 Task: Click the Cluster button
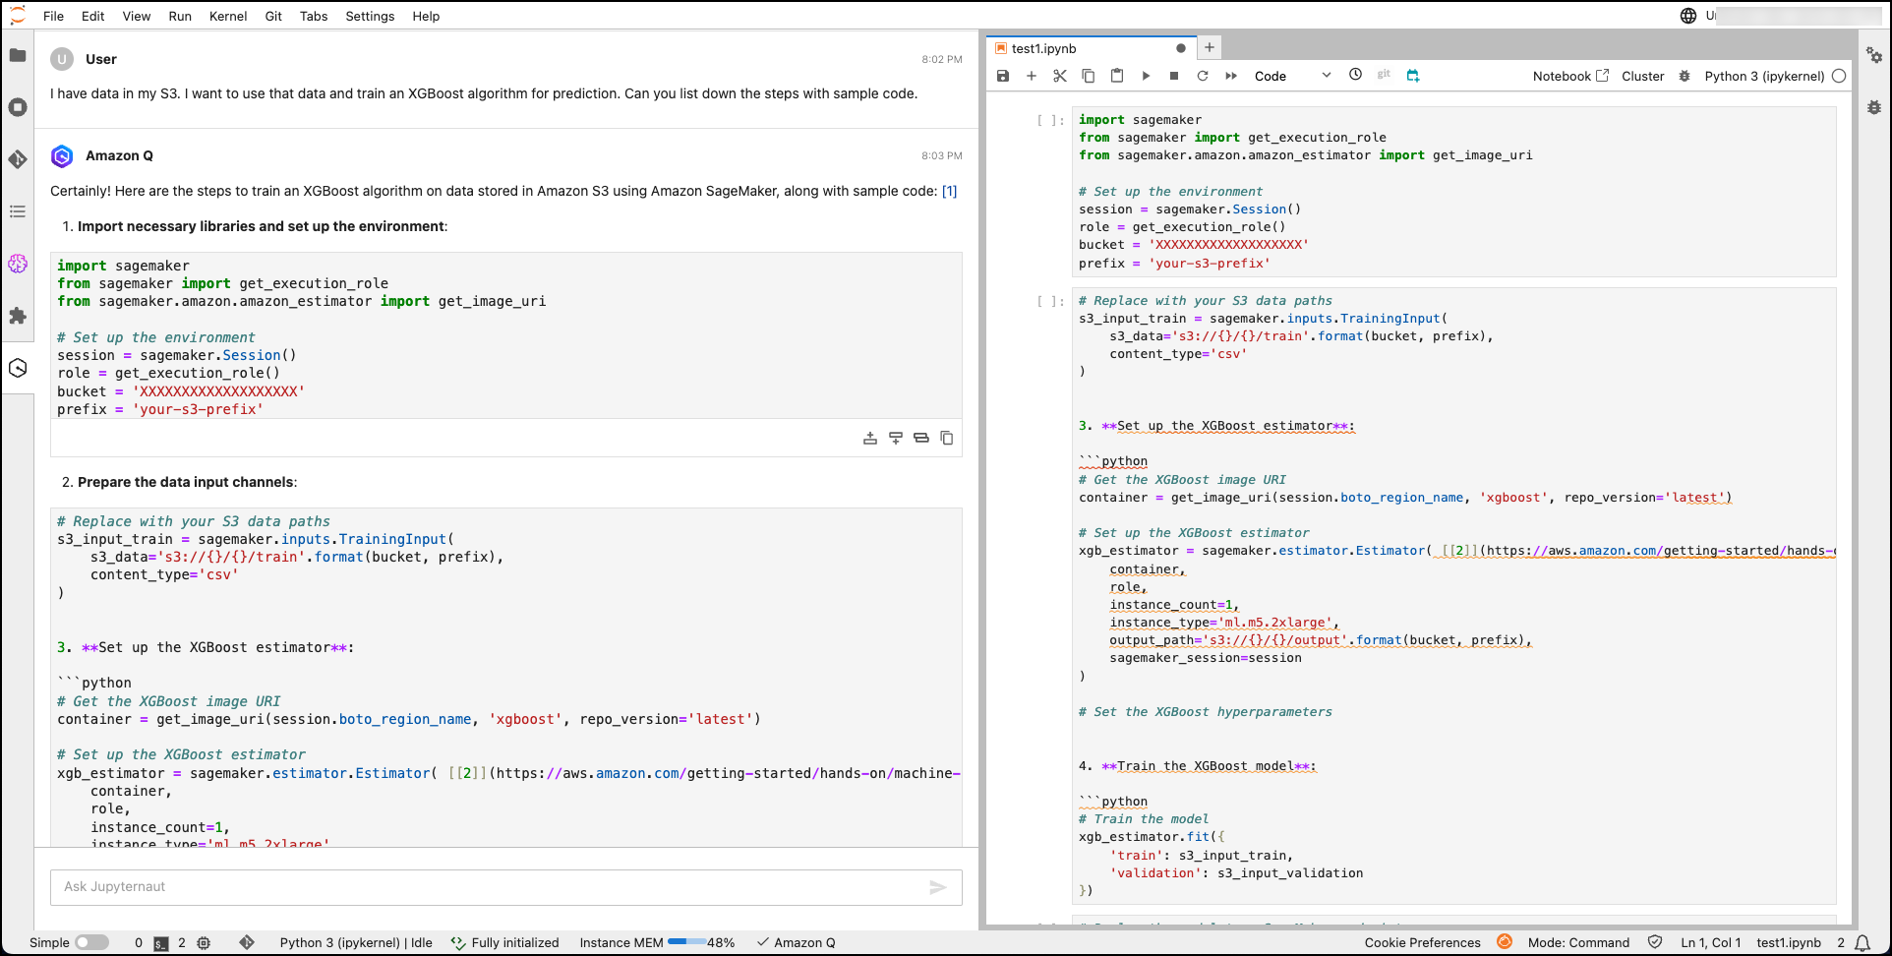(x=1642, y=76)
